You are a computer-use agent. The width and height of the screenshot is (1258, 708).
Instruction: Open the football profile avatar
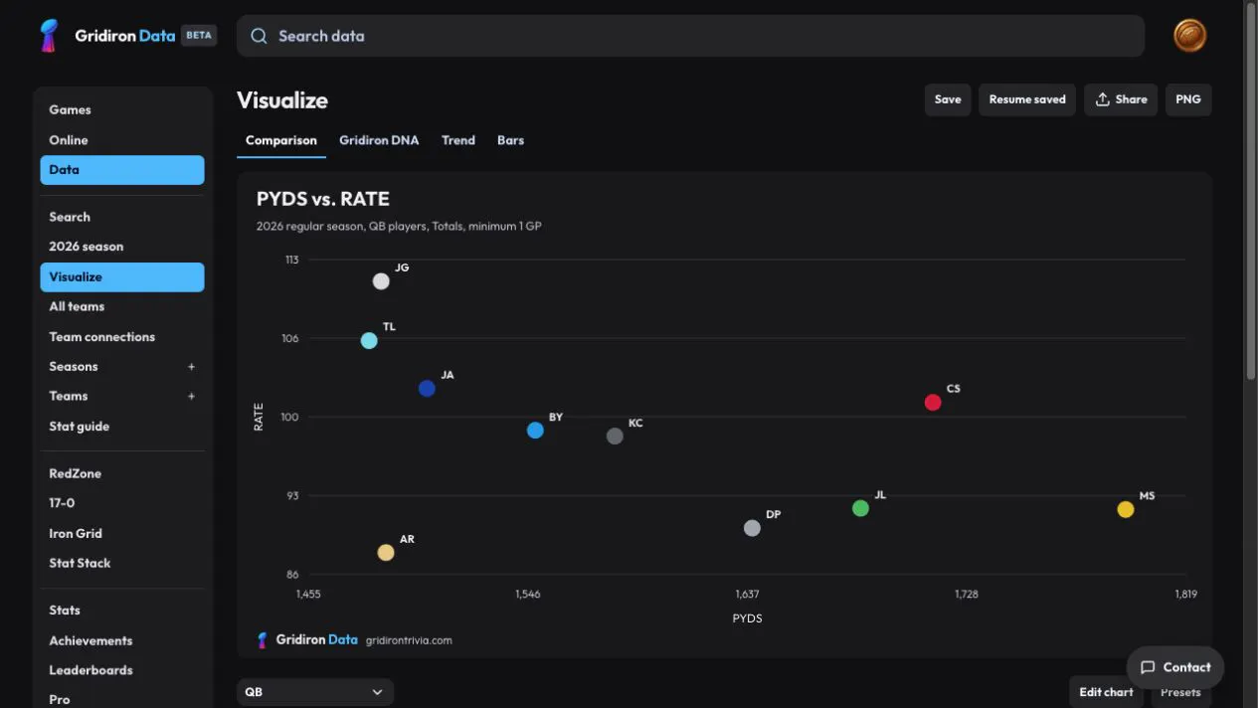1189,36
